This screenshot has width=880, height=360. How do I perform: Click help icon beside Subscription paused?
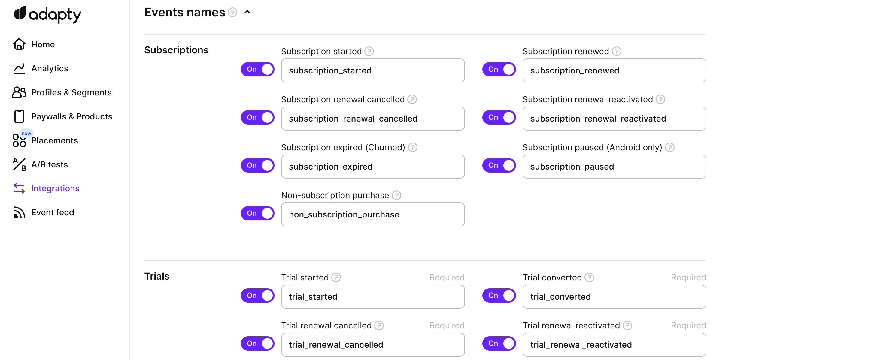click(x=669, y=147)
